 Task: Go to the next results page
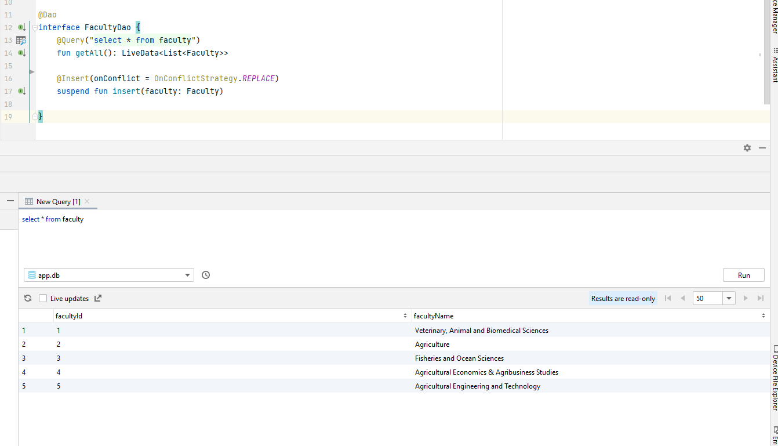tap(746, 298)
